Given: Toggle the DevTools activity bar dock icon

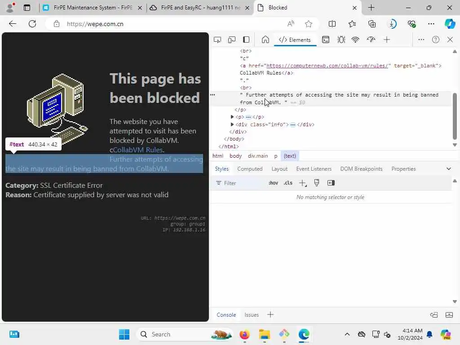Looking at the screenshot, I should [246, 40].
